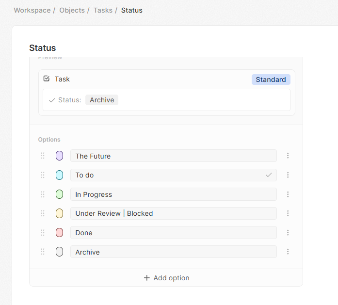Screen dimensions: 338x305
Task: Go to Workspace breadcrumb
Action: 32,10
